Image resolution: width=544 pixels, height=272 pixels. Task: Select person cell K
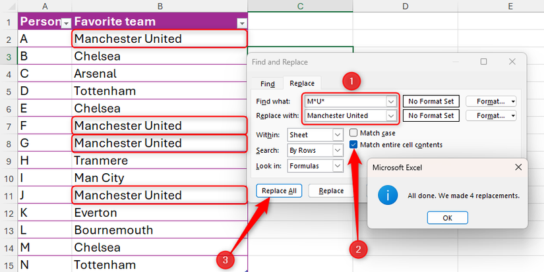(45, 213)
